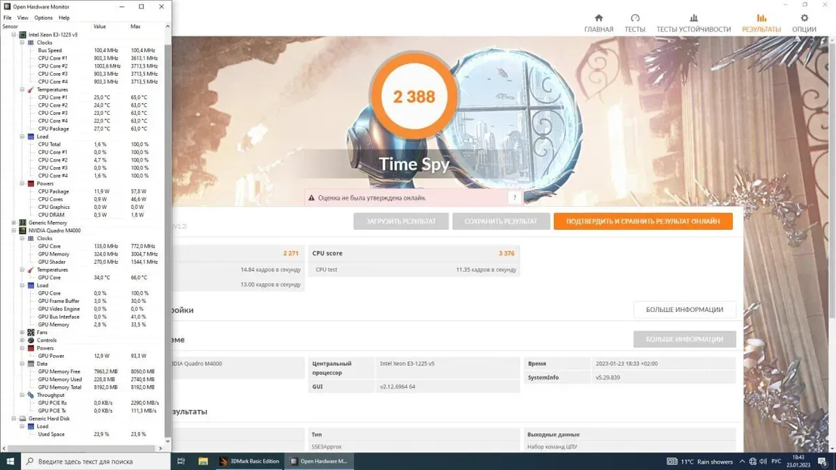The height and width of the screenshot is (470, 836).
Task: Collapse the NVIDIA Quadro M4000 node
Action: pos(14,230)
